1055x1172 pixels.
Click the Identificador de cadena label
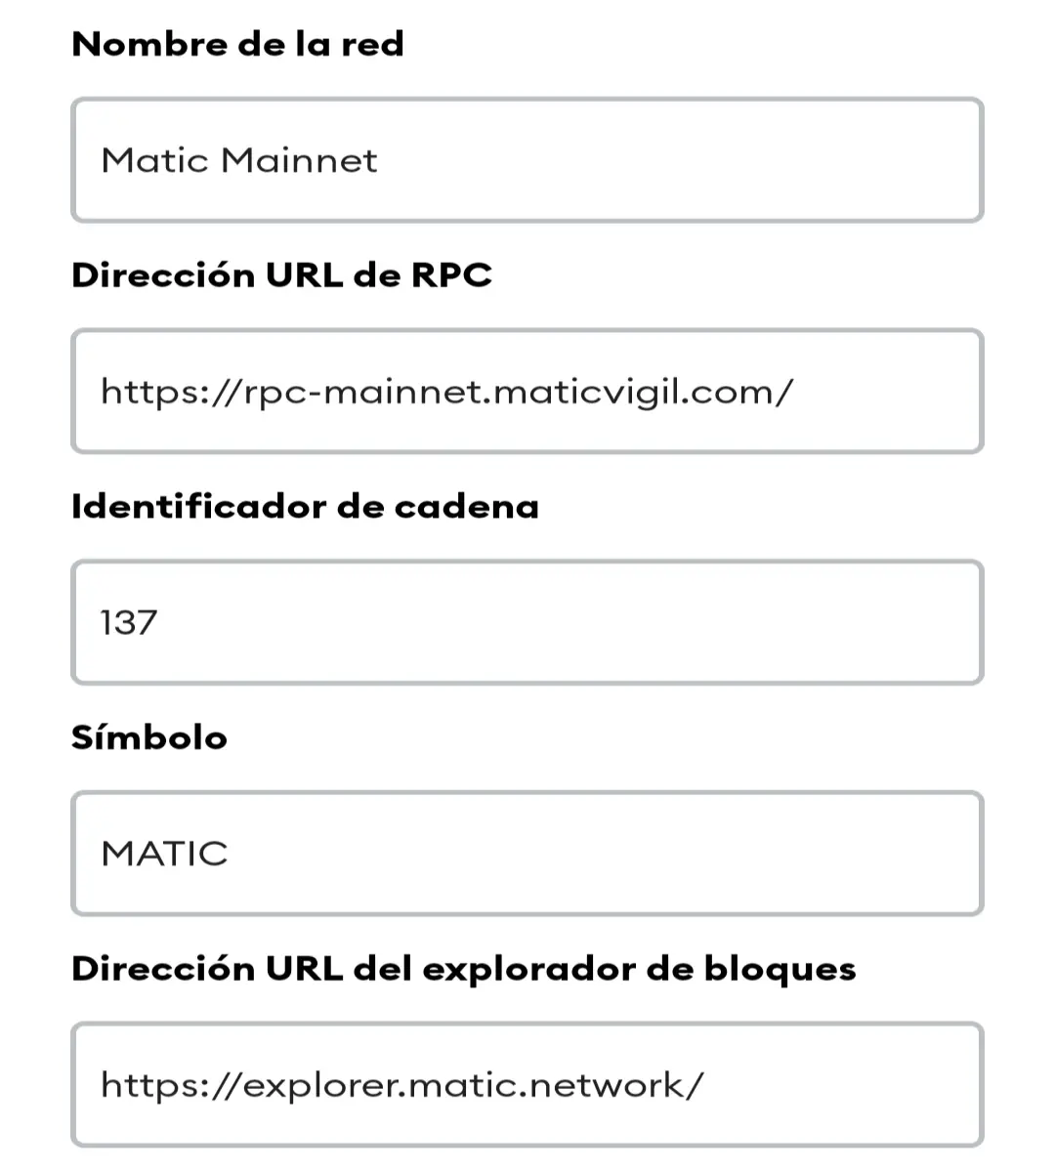coord(305,507)
